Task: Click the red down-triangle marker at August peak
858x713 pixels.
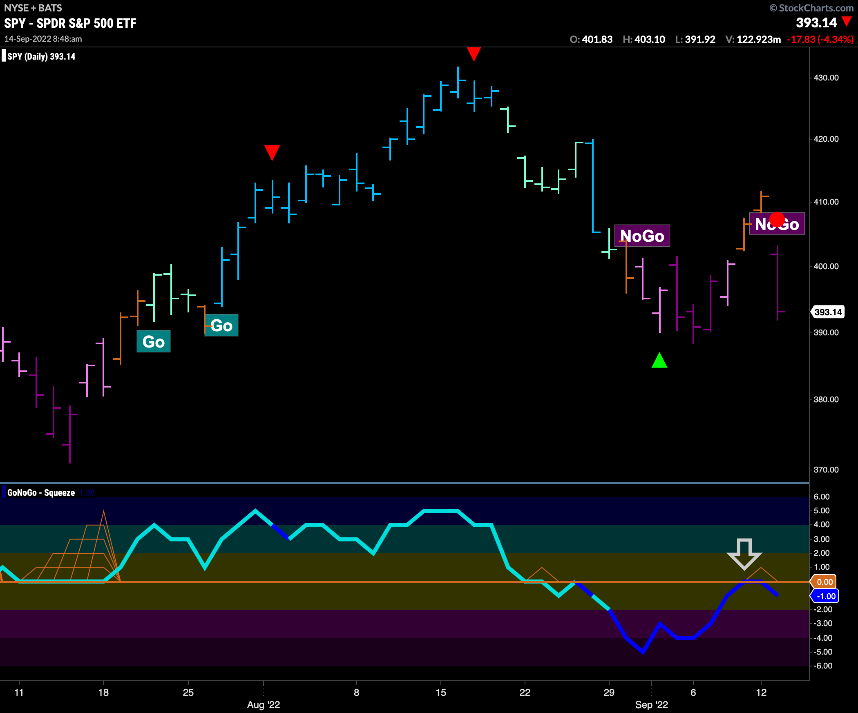Action: pyautogui.click(x=474, y=54)
